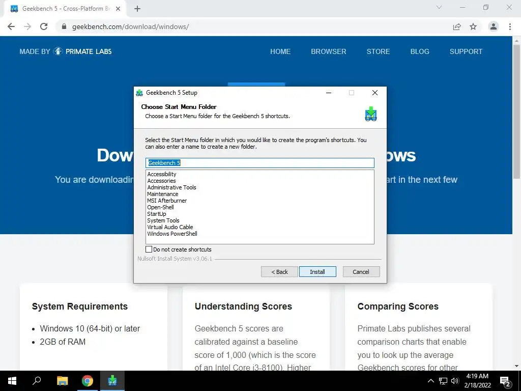
Task: Open the Windows Start menu
Action: (x=12, y=381)
